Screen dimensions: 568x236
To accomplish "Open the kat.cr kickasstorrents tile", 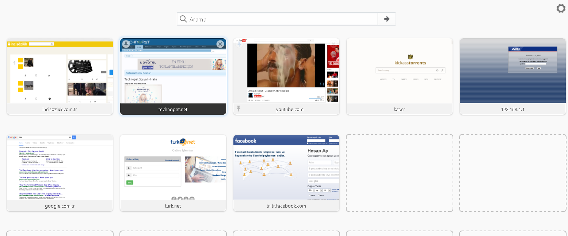I will pyautogui.click(x=400, y=76).
